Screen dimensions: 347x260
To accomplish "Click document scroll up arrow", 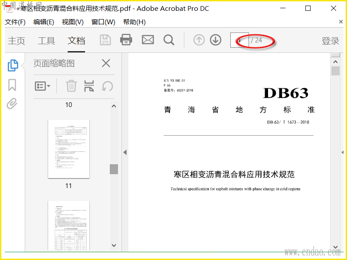I will (x=335, y=62).
